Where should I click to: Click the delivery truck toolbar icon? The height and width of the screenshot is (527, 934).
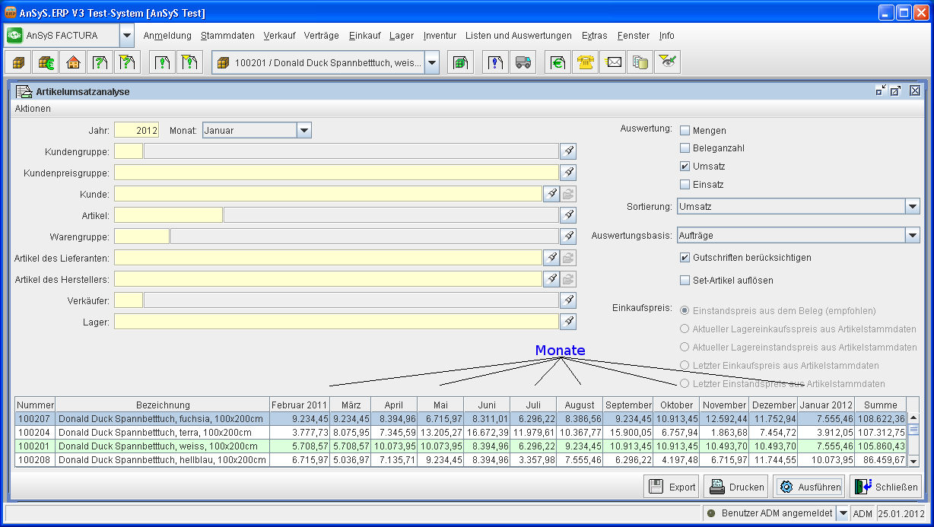pos(523,63)
